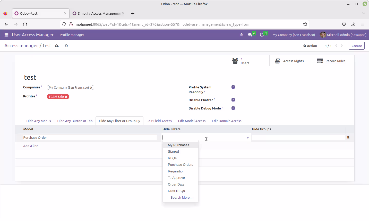Go back to Access manager breadcrumb
This screenshot has height=221, width=369.
pos(21,46)
